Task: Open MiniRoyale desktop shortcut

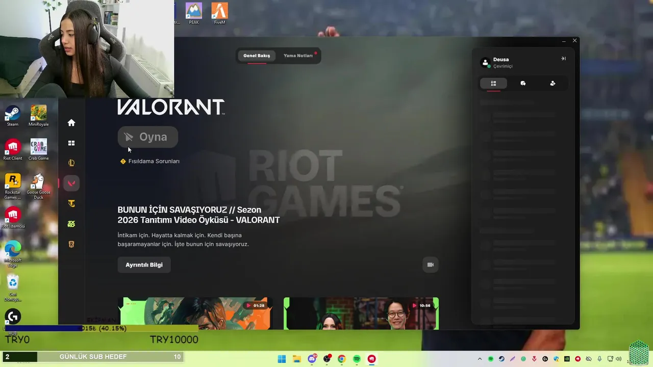Action: [38, 116]
